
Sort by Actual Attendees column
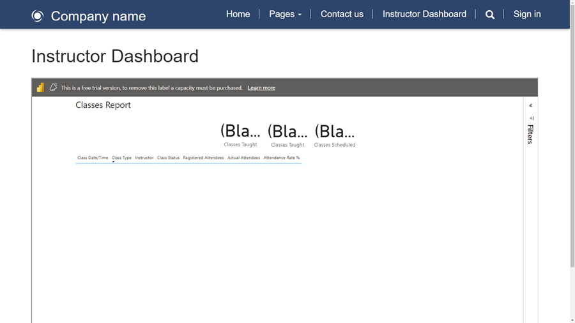[x=243, y=158]
